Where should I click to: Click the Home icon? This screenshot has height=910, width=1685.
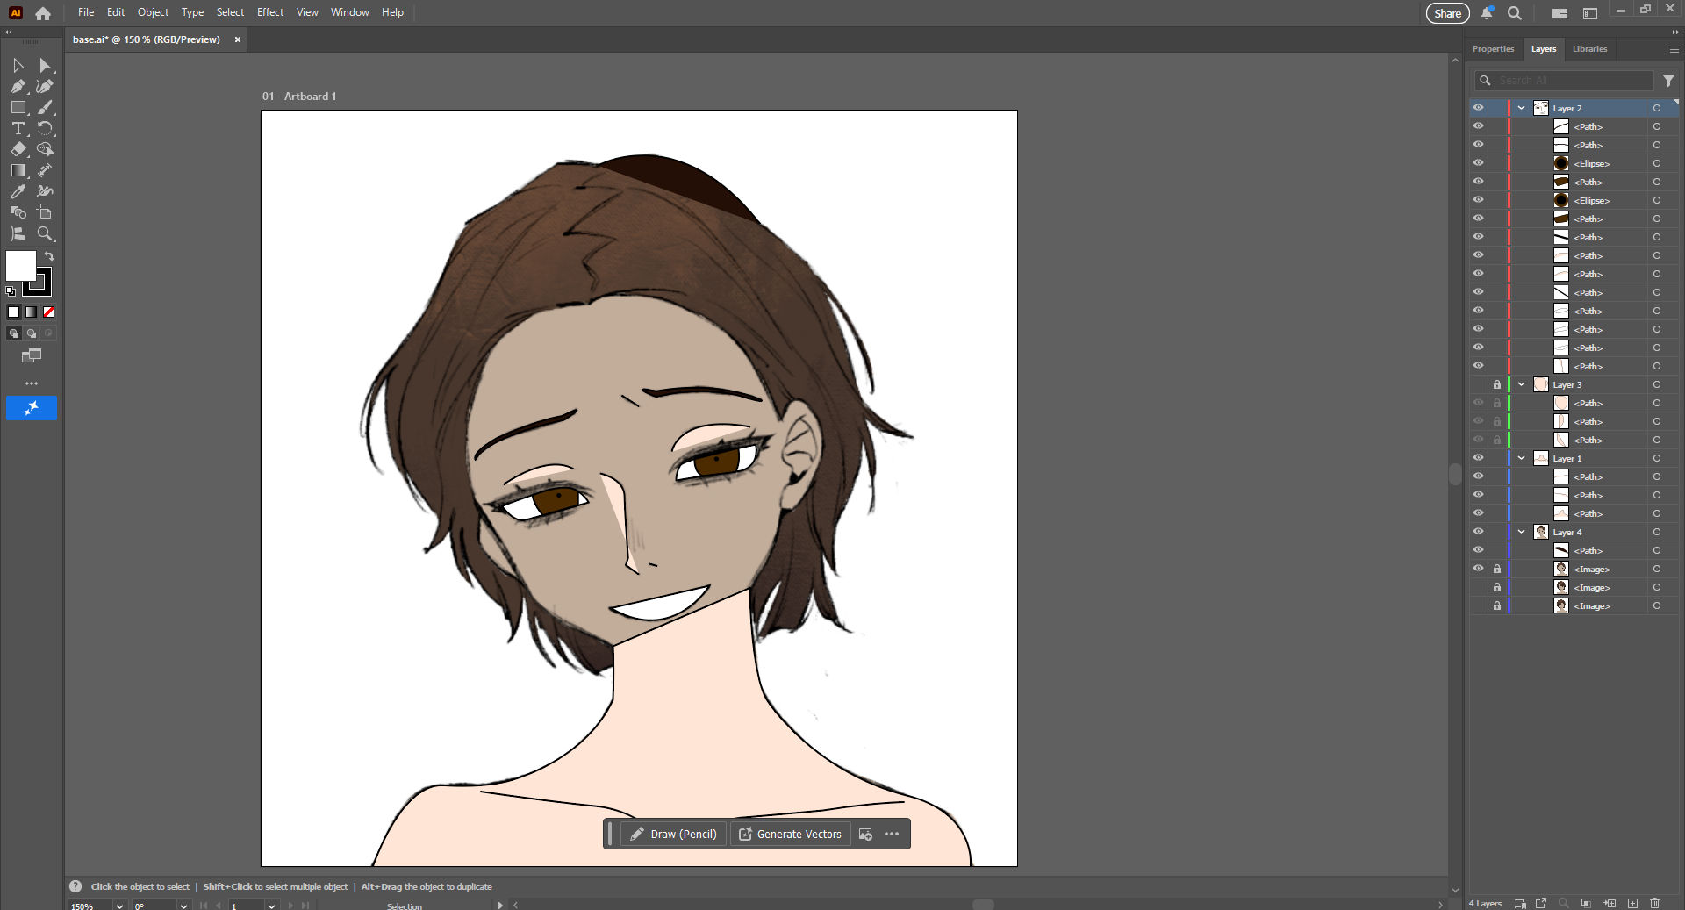point(43,13)
